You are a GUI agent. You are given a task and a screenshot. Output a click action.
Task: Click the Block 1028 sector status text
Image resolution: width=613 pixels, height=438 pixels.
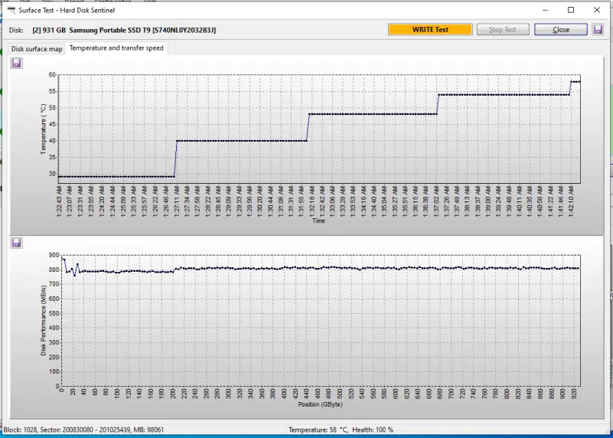pyautogui.click(x=83, y=430)
